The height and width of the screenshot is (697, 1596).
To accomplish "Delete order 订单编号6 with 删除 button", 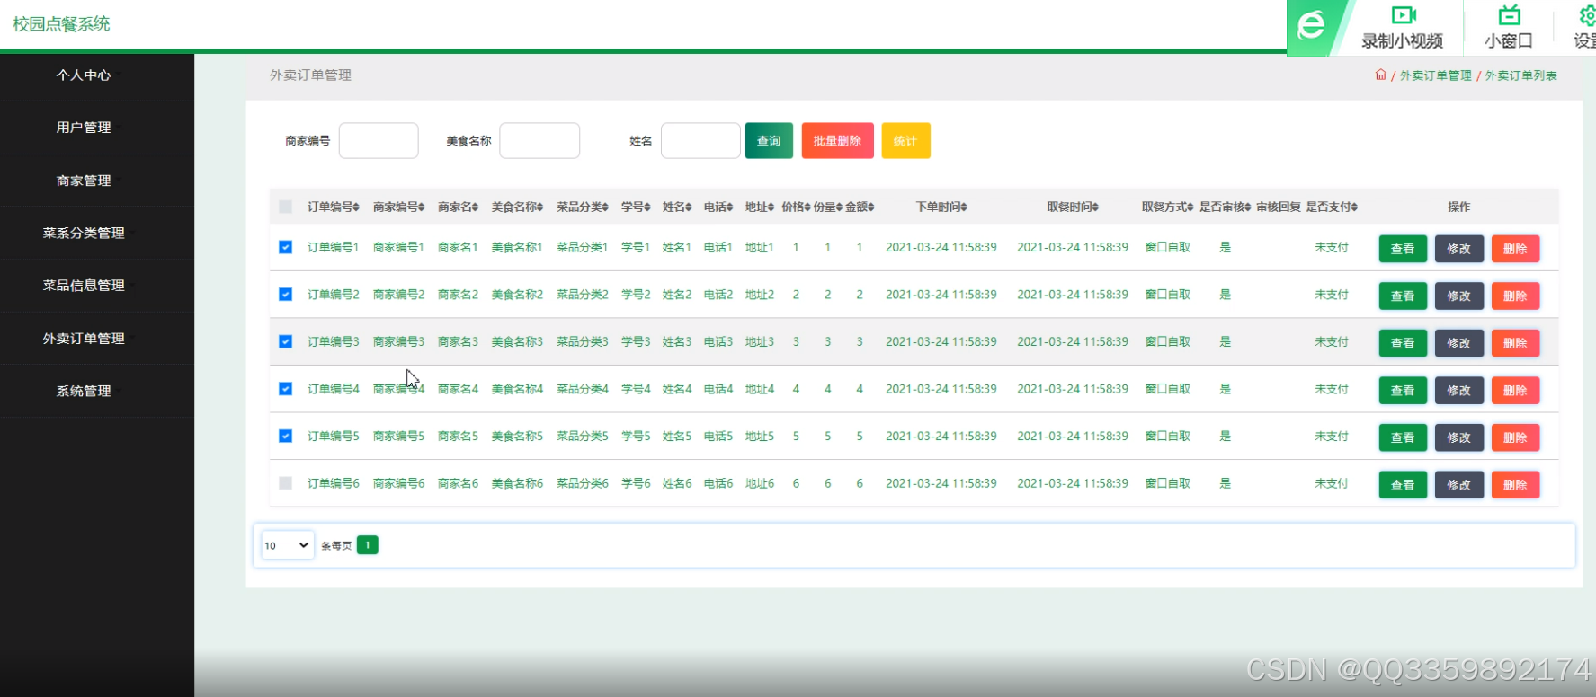I will pyautogui.click(x=1515, y=485).
